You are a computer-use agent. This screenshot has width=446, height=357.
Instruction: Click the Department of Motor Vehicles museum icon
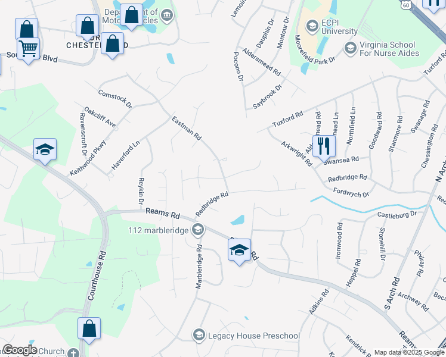tap(167, 15)
